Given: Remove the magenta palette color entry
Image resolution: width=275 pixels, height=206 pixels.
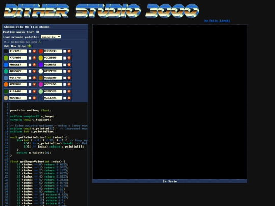Looking at the screenshot, I should pos(69,84).
